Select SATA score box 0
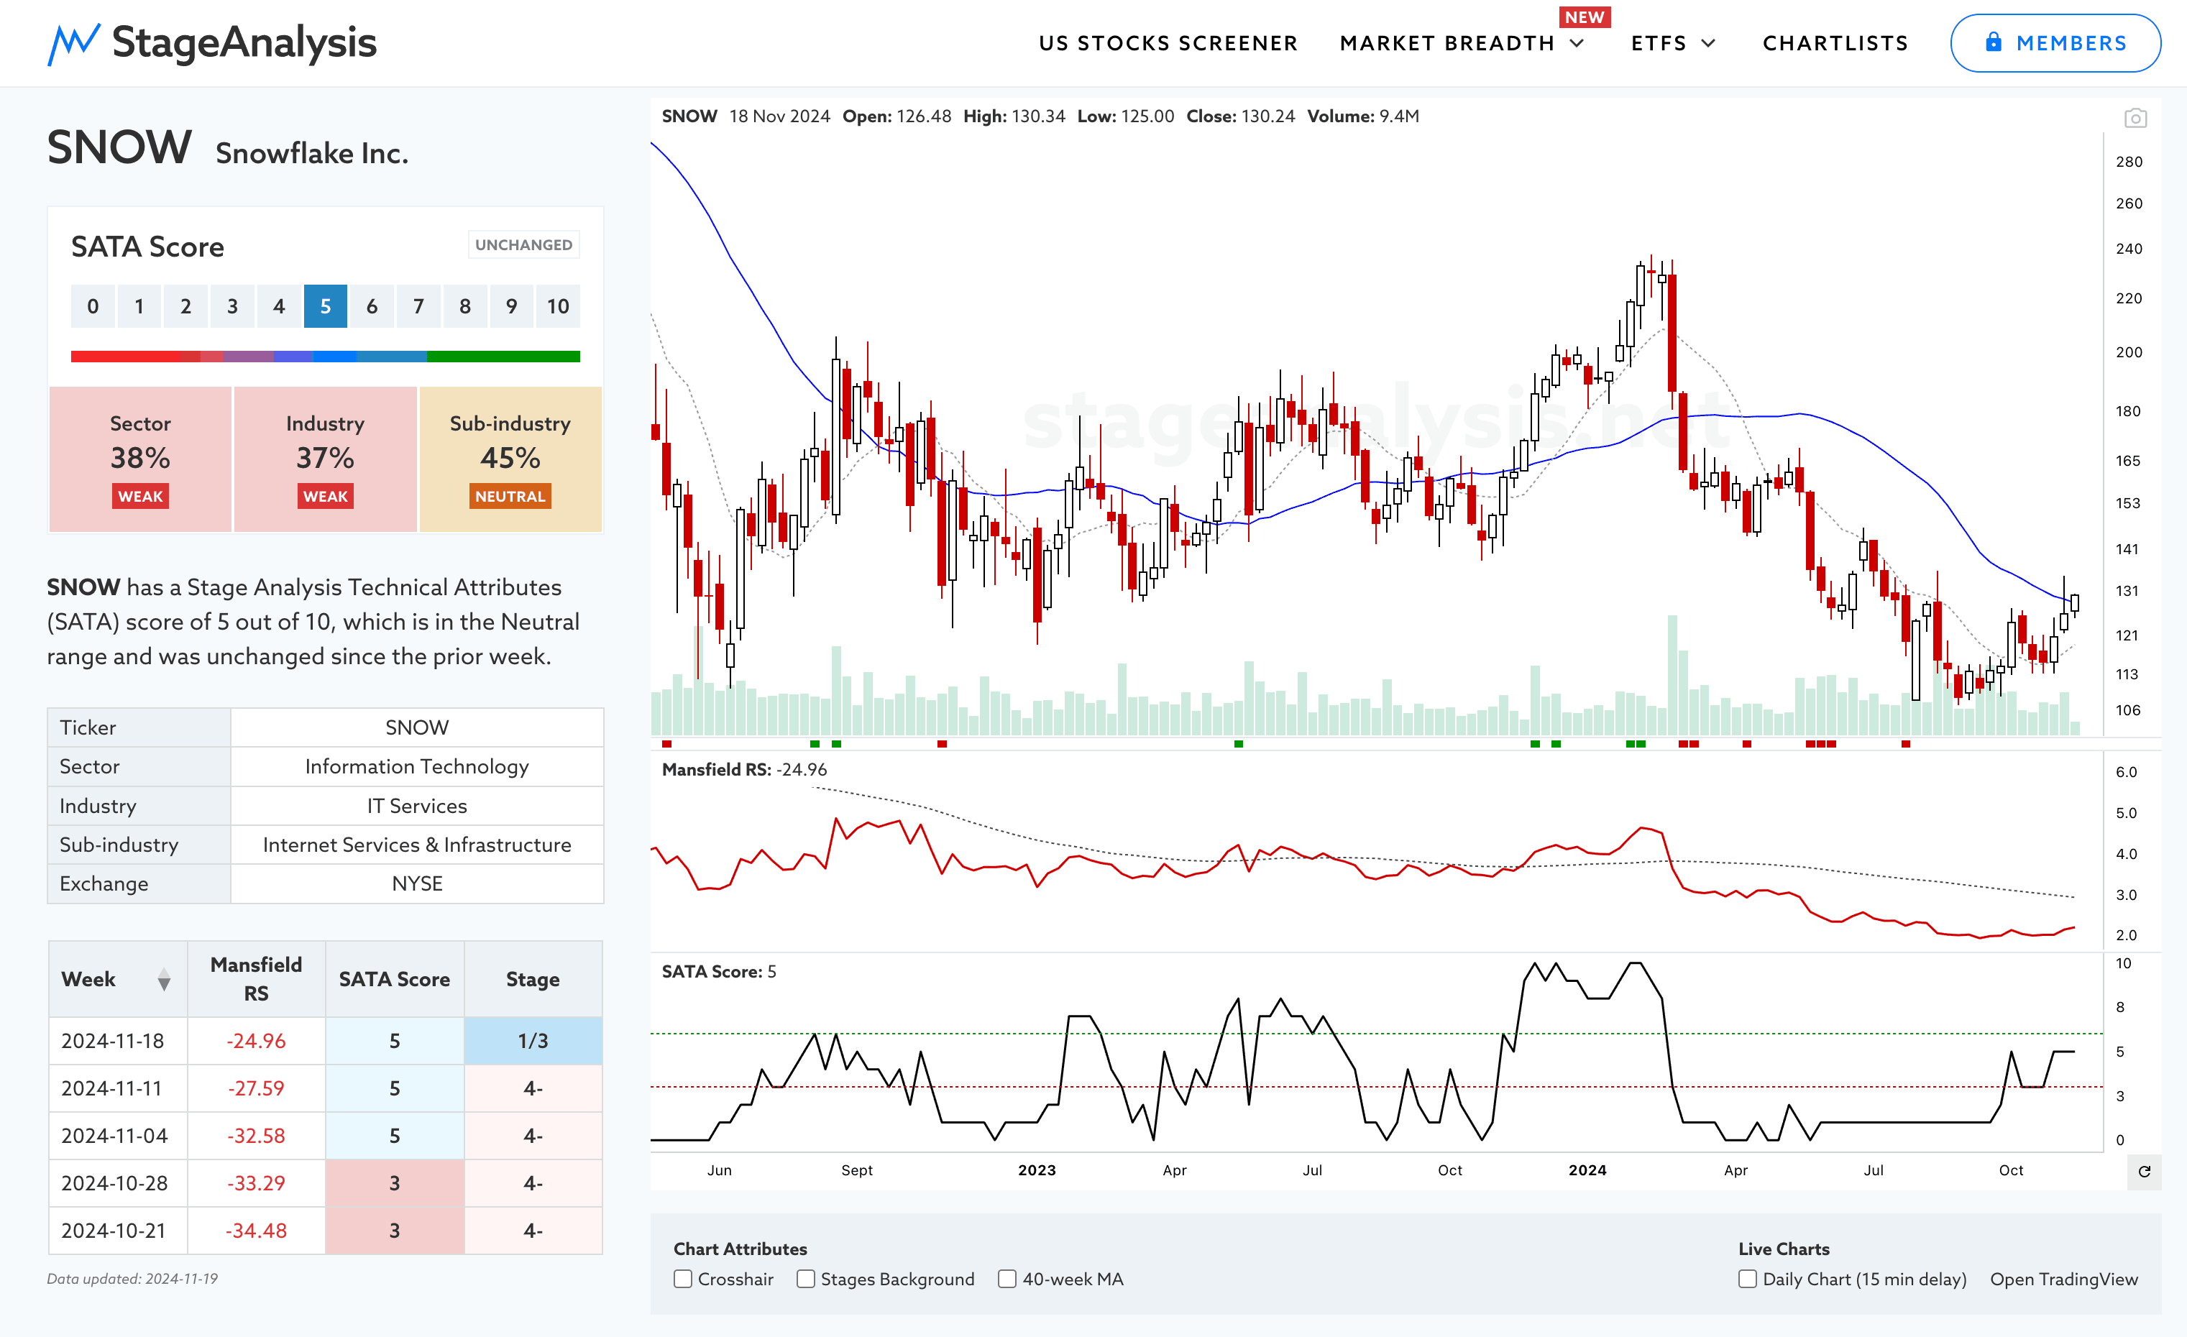The width and height of the screenshot is (2187, 1337). click(x=92, y=306)
